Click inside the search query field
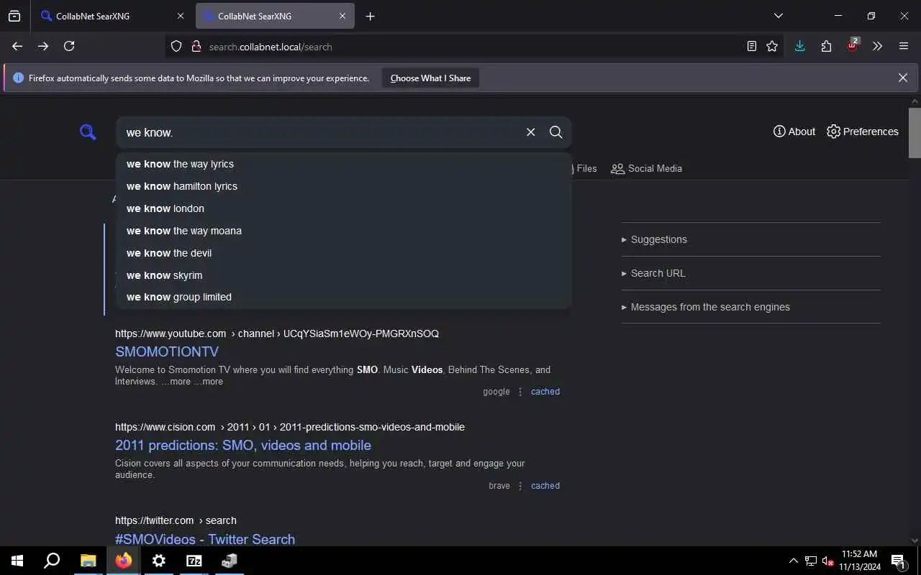This screenshot has height=575, width=921. [x=320, y=132]
